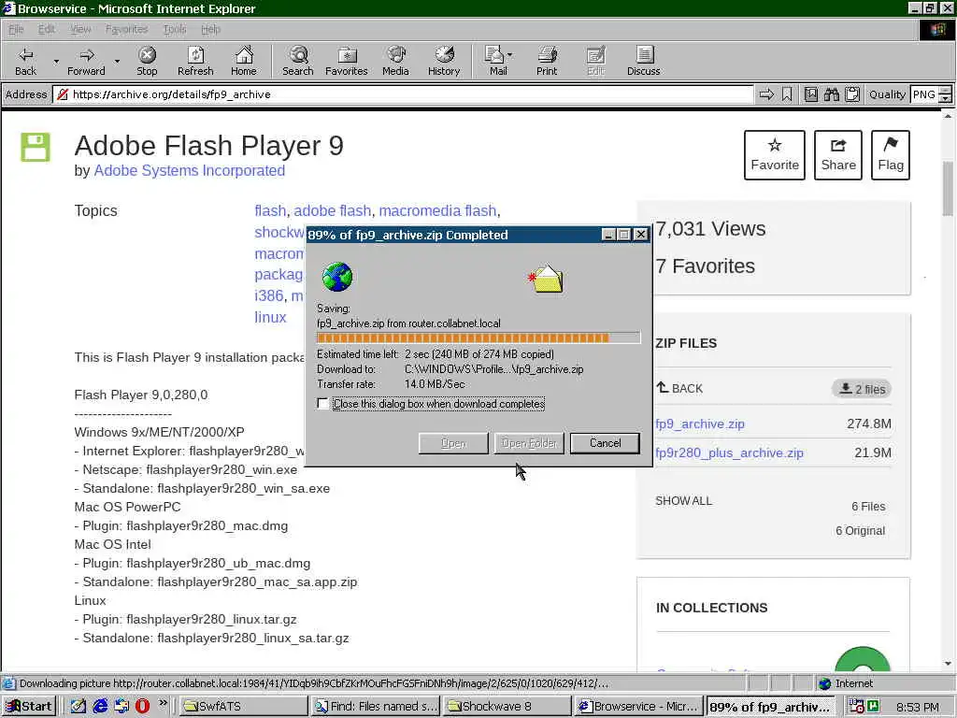Viewport: 957px width, 718px height.
Task: Open the Tools menu
Action: tap(175, 29)
